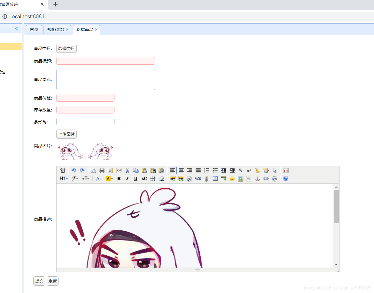Select the 新增商品 tab

[85, 30]
